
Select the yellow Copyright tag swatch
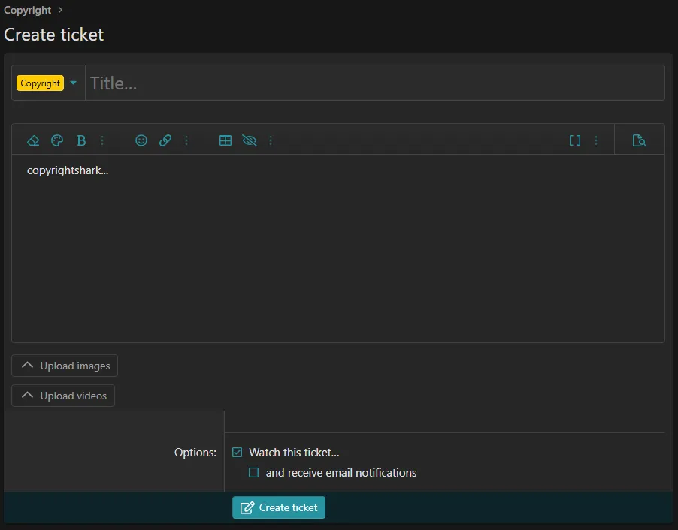40,83
